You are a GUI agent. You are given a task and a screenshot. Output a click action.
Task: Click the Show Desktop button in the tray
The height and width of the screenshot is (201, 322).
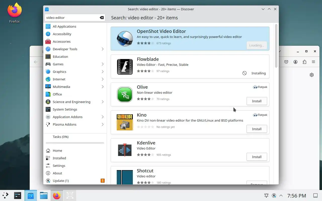(x=315, y=195)
